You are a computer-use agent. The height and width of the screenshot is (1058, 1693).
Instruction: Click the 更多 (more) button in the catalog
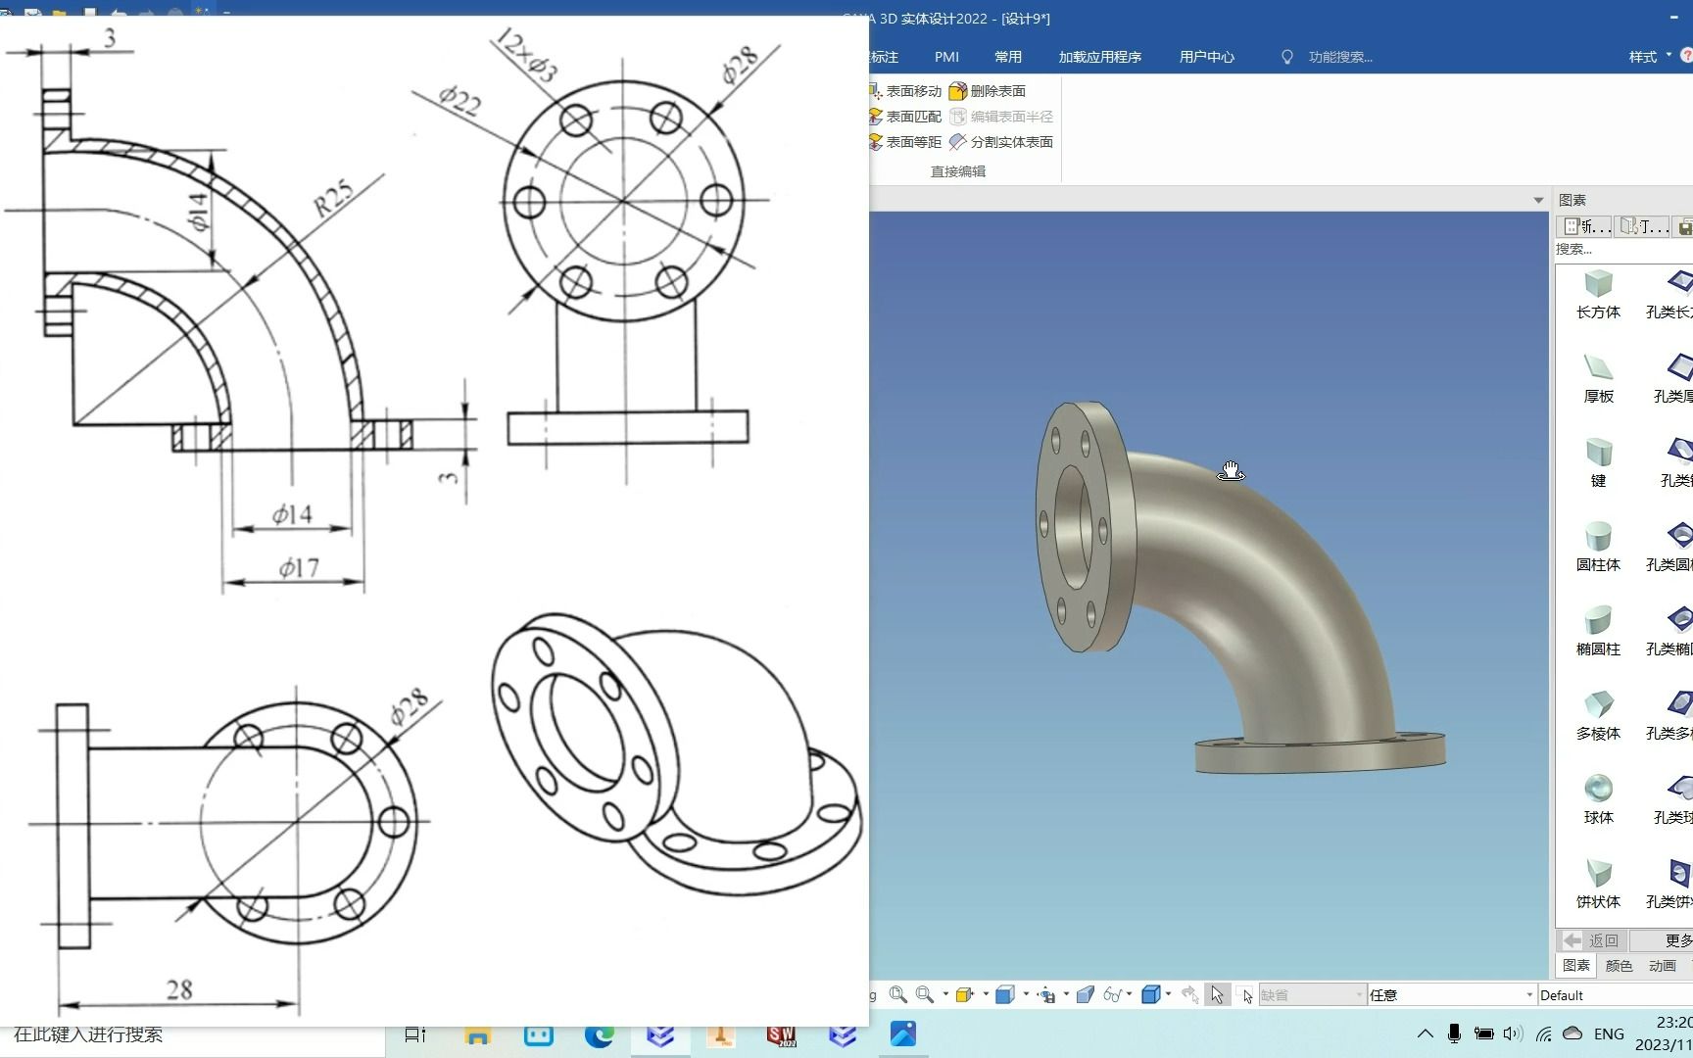click(1677, 940)
